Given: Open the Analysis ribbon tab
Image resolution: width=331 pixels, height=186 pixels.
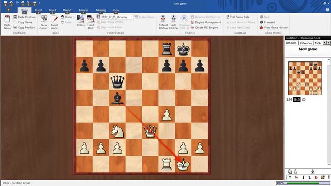Looking at the screenshot, I should coord(83,10).
